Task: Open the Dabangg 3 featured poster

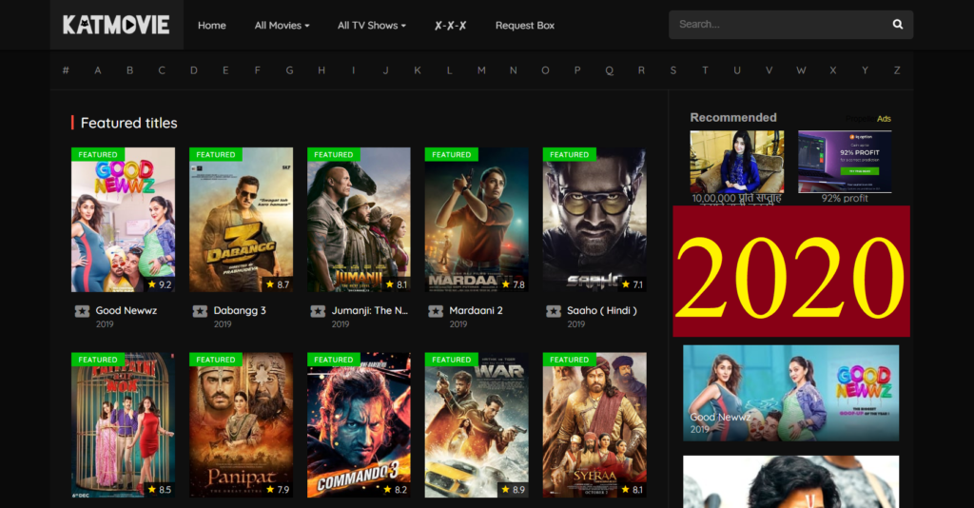Action: pos(241,219)
